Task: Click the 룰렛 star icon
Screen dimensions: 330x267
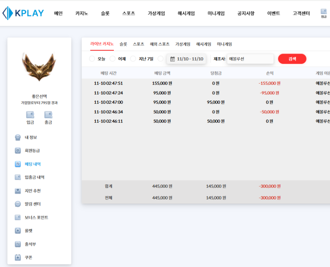Action: (18, 231)
